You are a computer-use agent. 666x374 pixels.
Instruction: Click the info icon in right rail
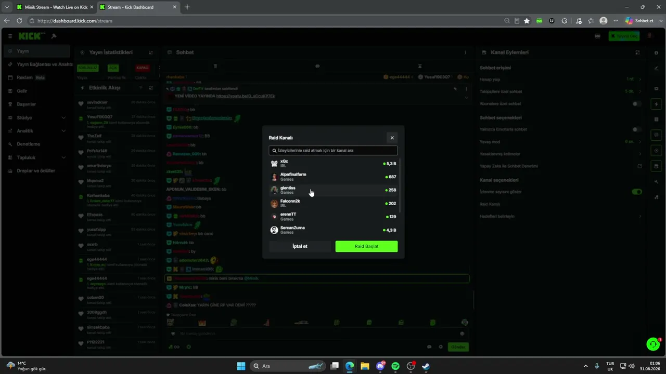(656, 52)
